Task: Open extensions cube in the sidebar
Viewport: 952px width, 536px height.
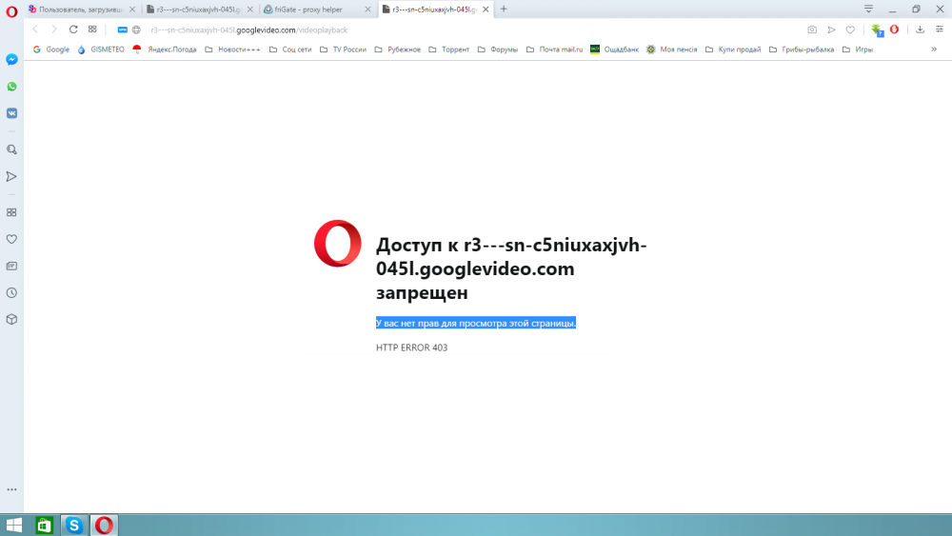Action: 11,319
